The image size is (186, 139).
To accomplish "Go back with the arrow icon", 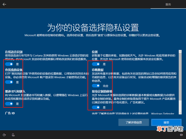I will tap(4, 4).
